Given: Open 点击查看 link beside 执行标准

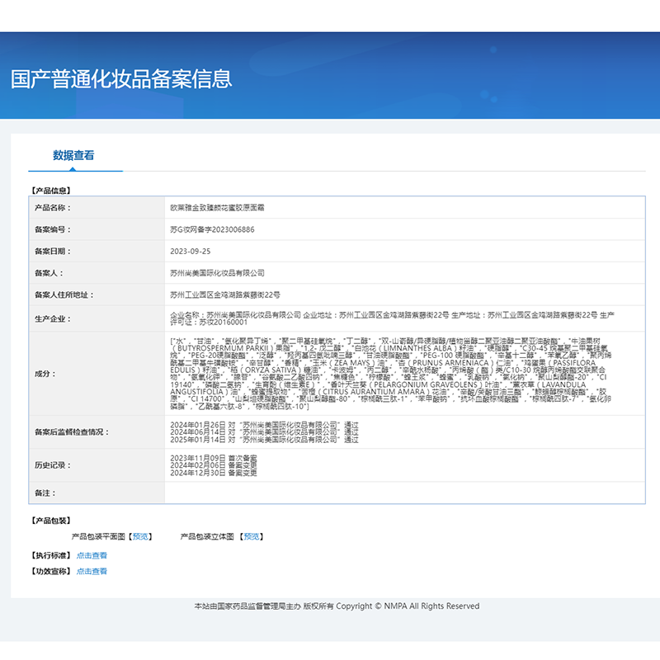Looking at the screenshot, I should [92, 555].
